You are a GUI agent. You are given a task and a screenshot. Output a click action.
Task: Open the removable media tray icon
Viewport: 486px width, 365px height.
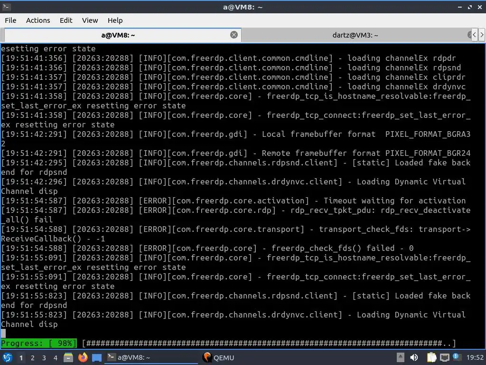pyautogui.click(x=400, y=357)
